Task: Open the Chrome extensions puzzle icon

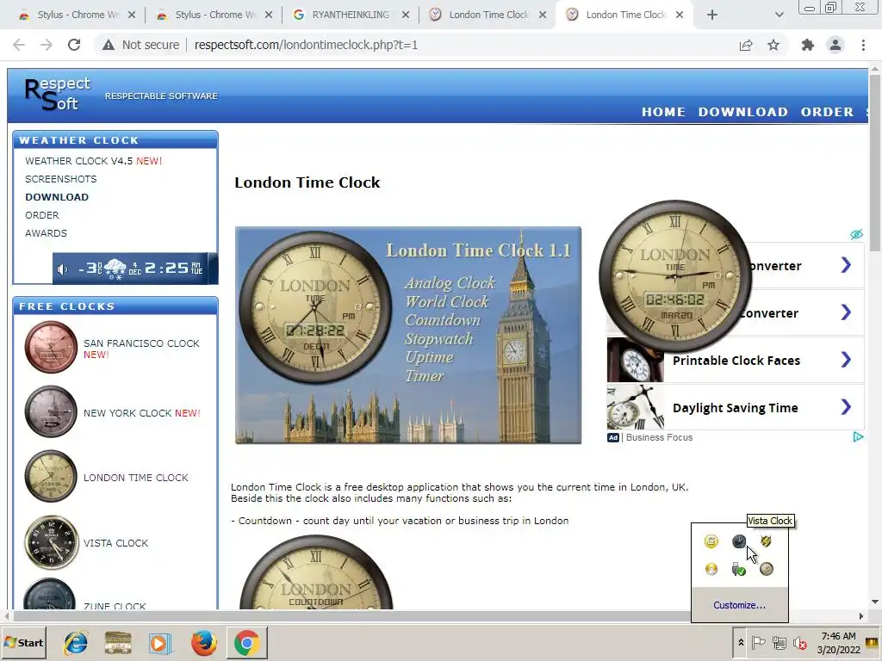Action: [x=808, y=45]
